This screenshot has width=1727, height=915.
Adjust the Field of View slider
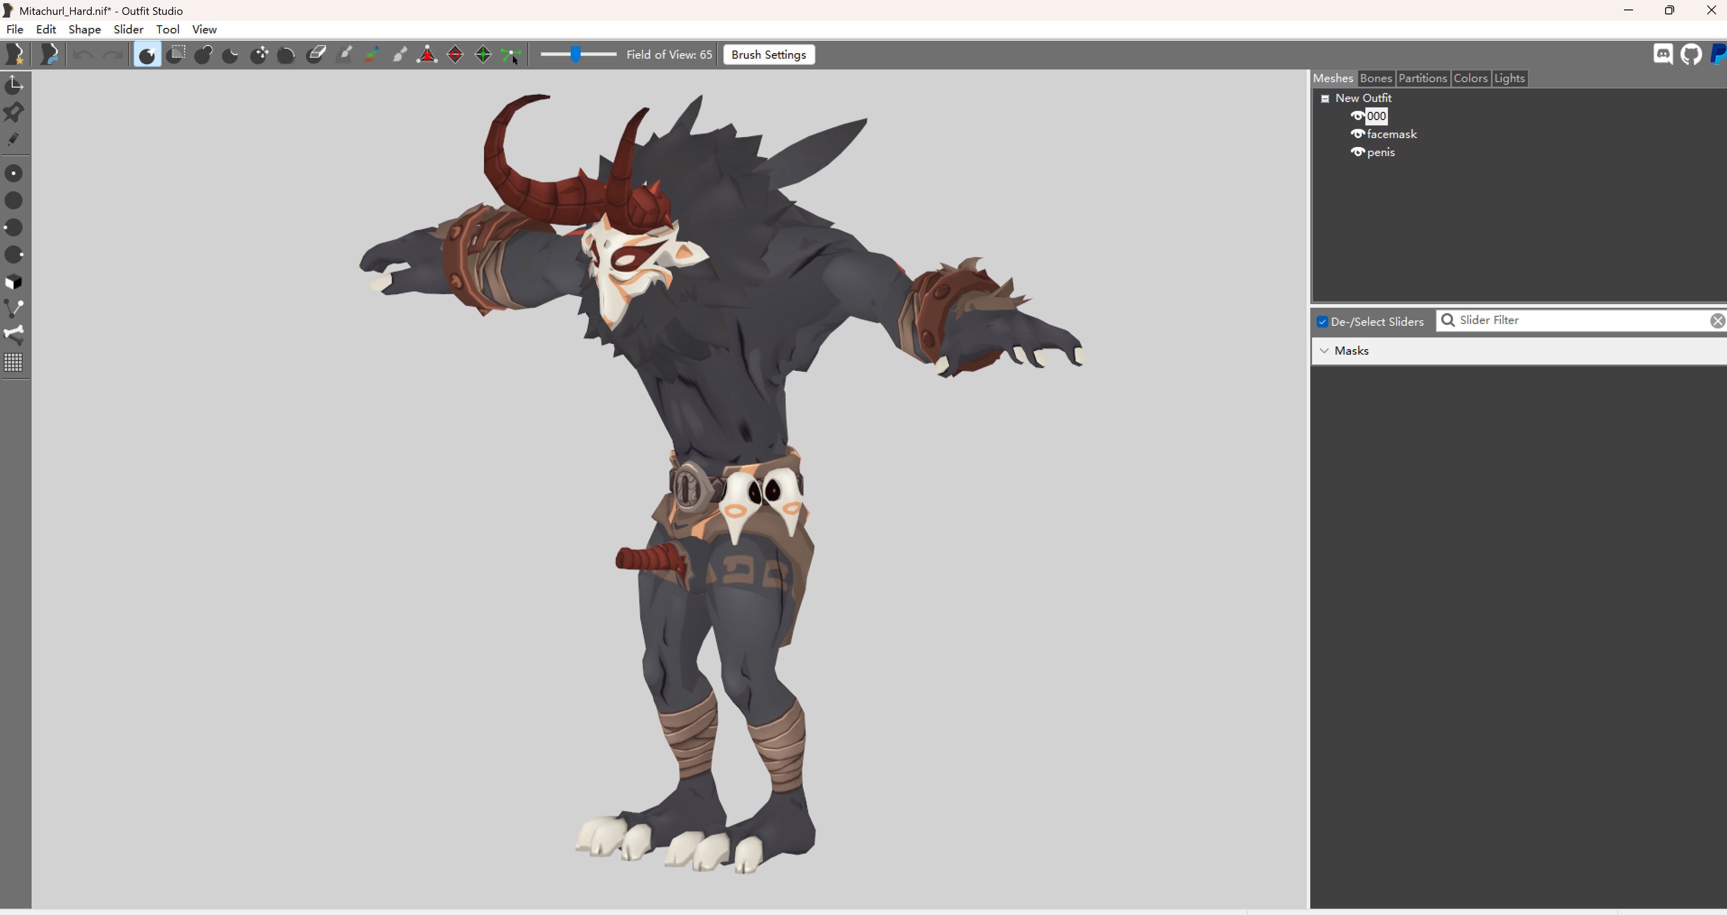pyautogui.click(x=575, y=55)
